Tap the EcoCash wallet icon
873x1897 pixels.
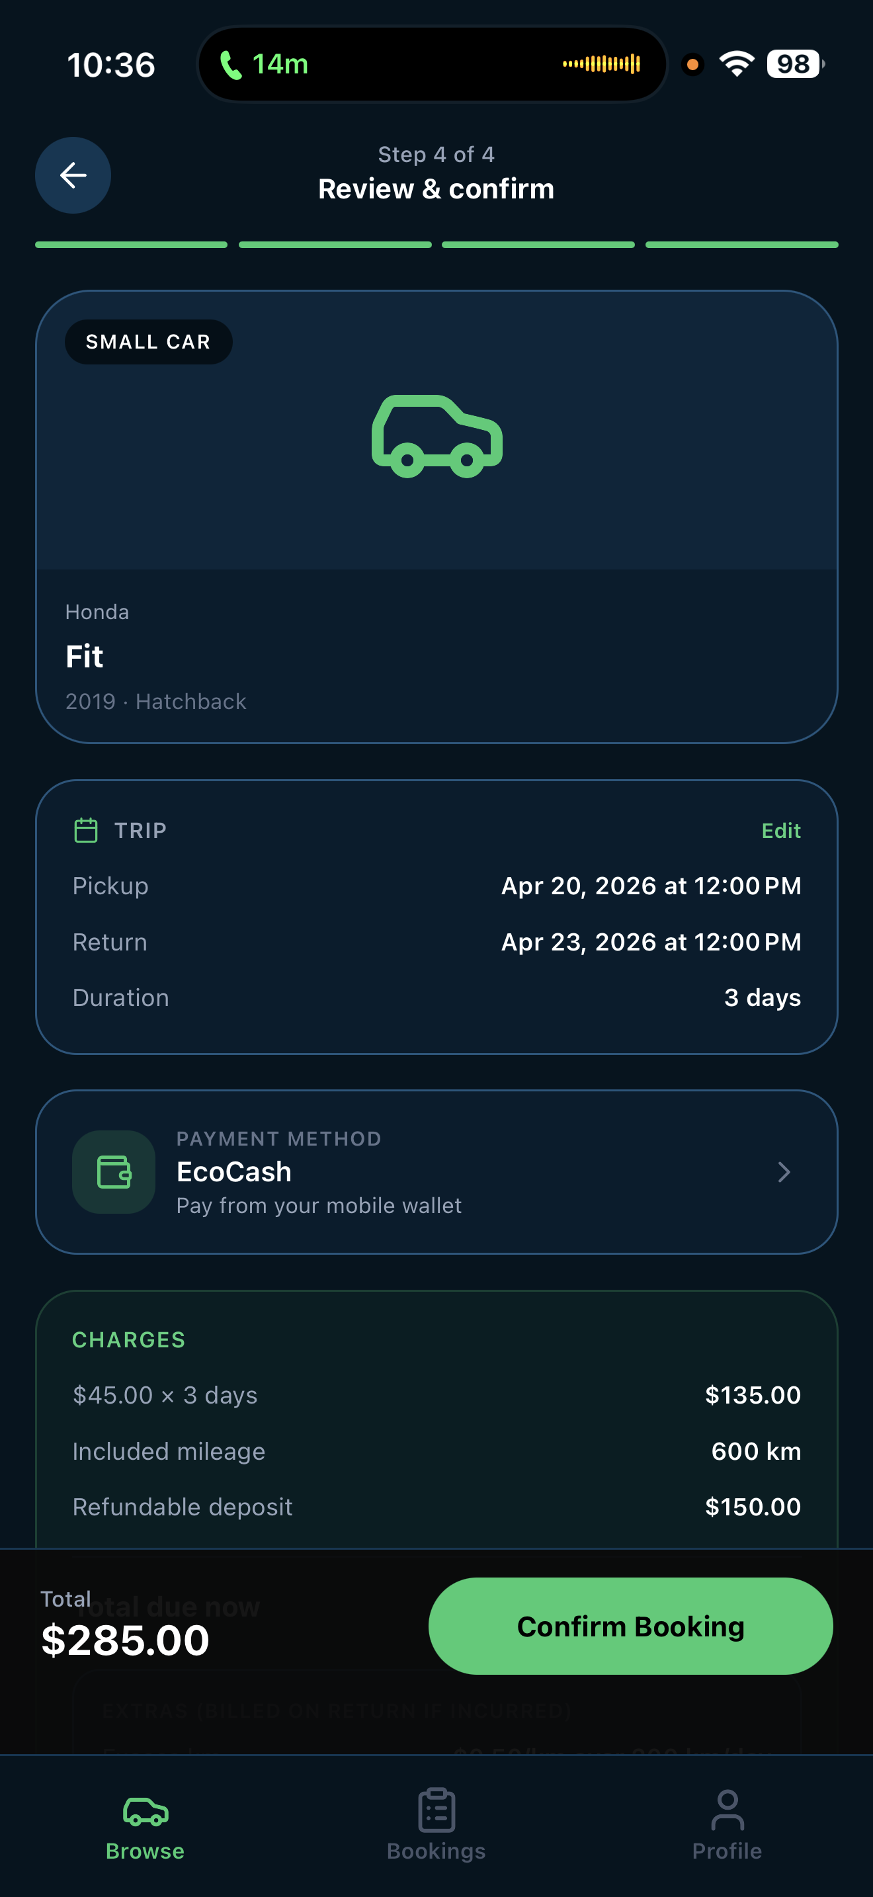113,1171
